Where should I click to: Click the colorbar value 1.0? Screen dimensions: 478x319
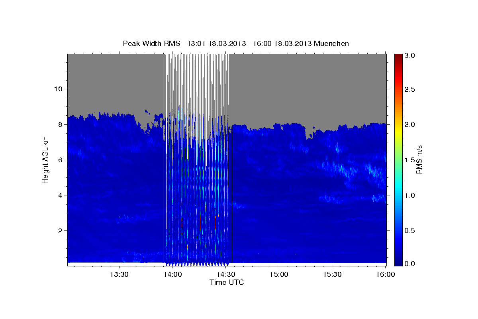409,195
